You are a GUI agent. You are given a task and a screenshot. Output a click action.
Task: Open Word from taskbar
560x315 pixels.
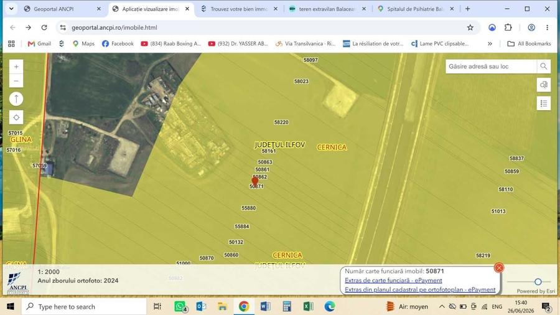pyautogui.click(x=265, y=306)
